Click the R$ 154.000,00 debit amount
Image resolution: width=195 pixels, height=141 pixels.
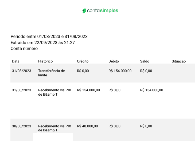click(x=120, y=71)
